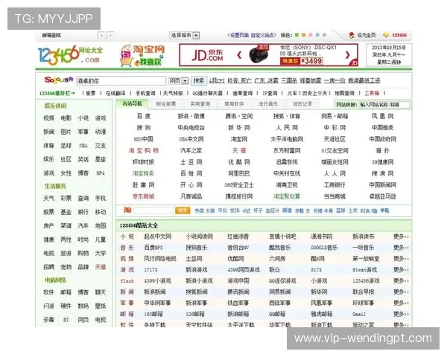Pick the pink skin color swatch
Viewport: 447px width, 357px height.
311,35
